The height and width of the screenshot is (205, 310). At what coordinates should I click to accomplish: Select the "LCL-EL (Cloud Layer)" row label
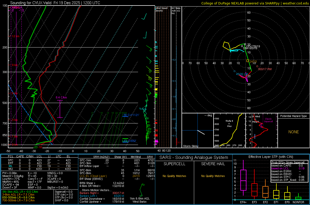click(93, 176)
